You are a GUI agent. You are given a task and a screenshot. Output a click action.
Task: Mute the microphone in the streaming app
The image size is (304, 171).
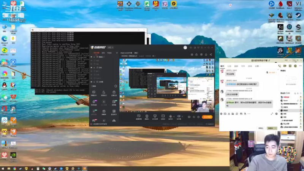(x=170, y=116)
